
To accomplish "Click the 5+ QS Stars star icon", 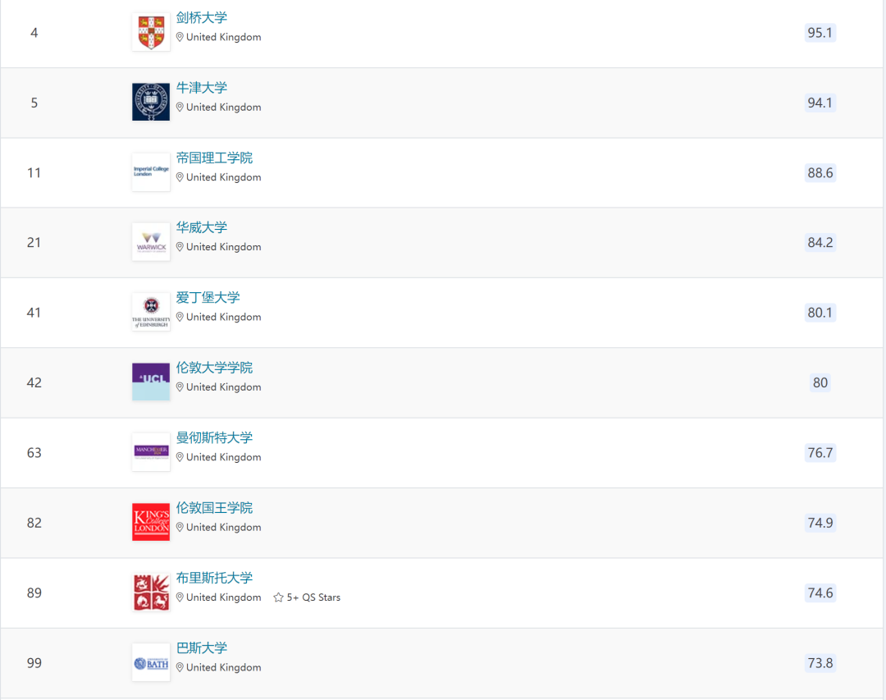I will pyautogui.click(x=278, y=597).
